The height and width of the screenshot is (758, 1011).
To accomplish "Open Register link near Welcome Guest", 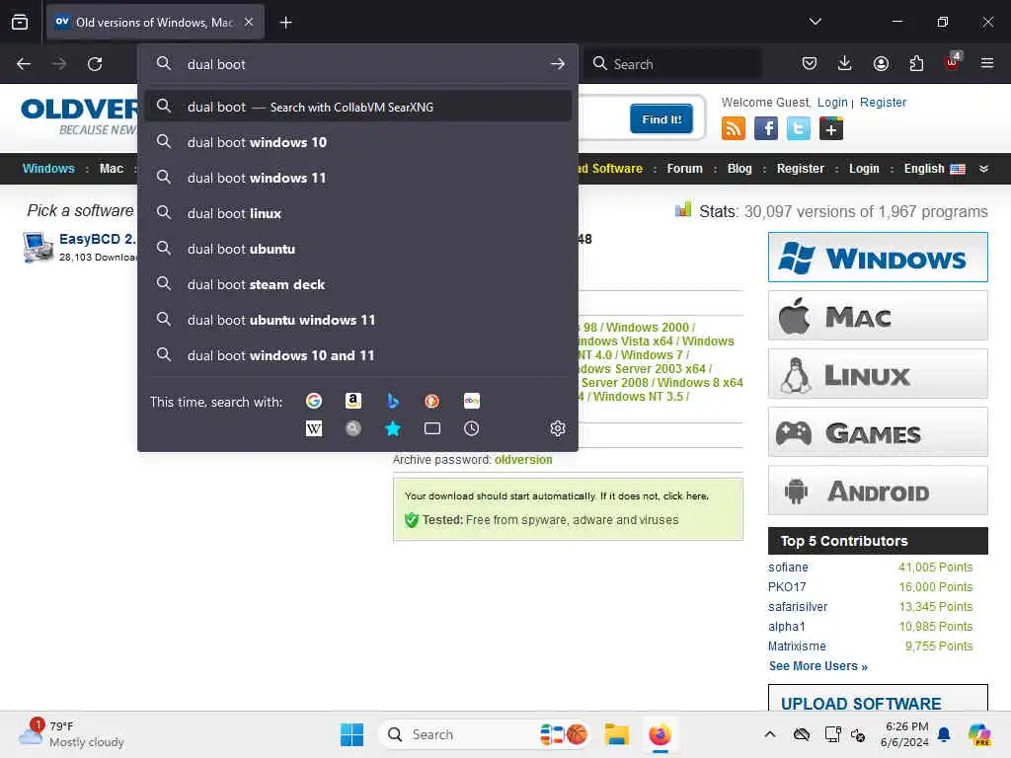I will pos(883,102).
